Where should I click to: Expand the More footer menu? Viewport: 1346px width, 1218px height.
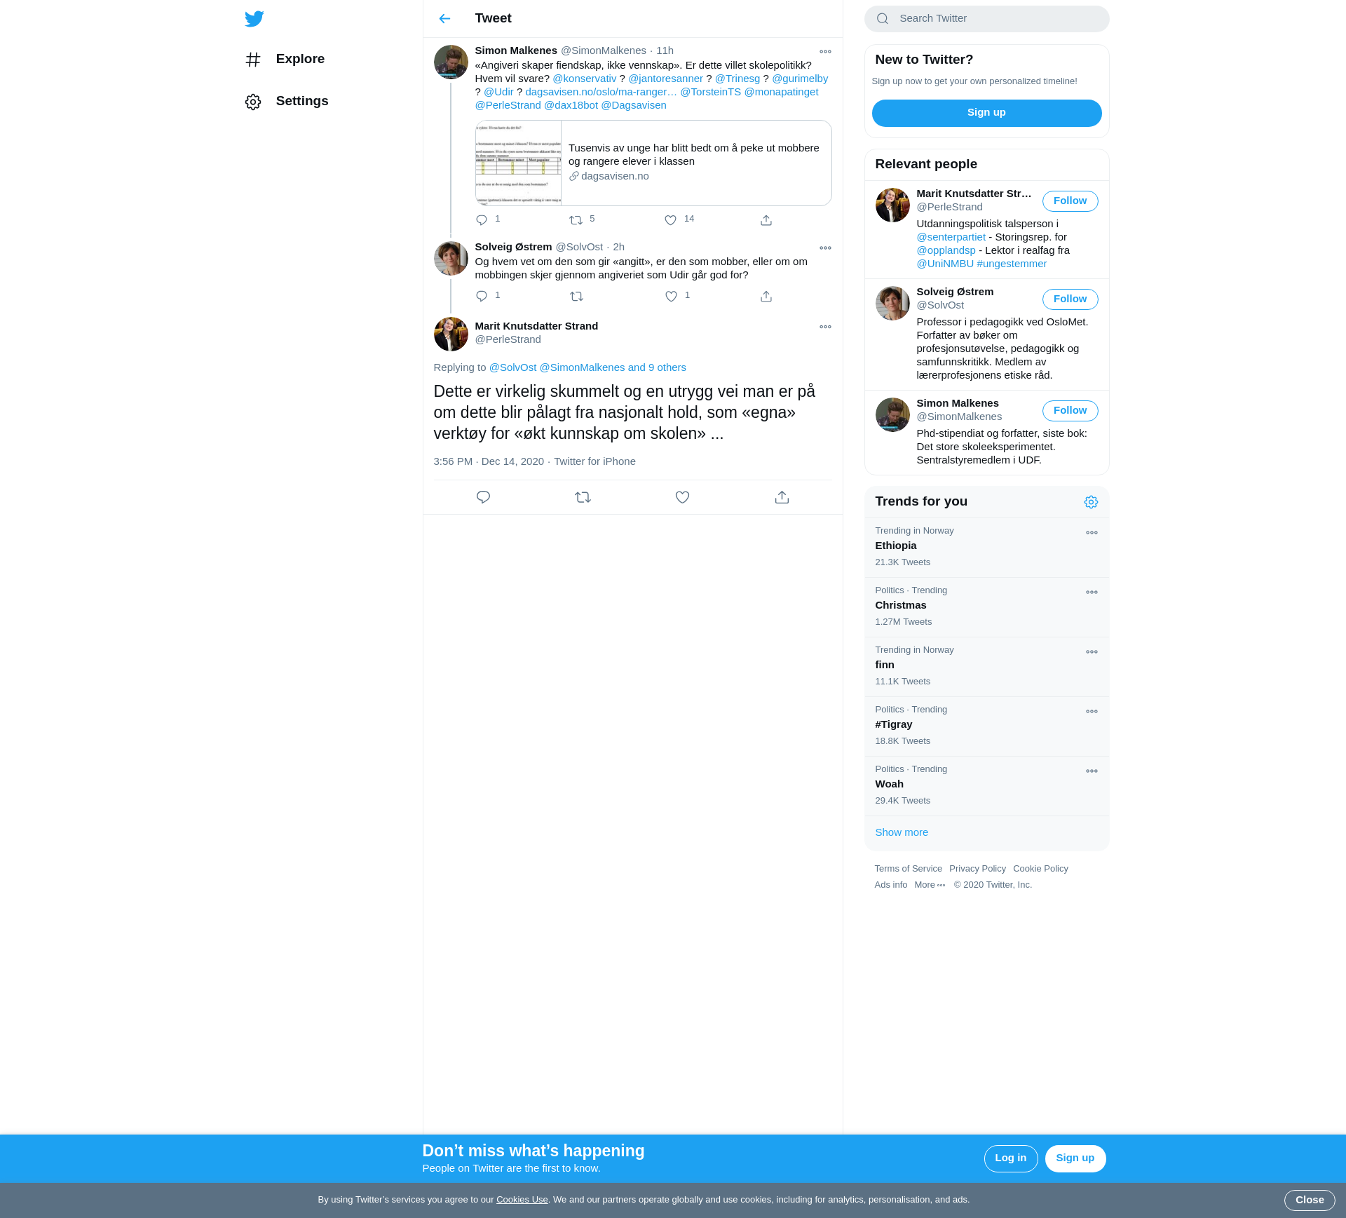pos(930,885)
